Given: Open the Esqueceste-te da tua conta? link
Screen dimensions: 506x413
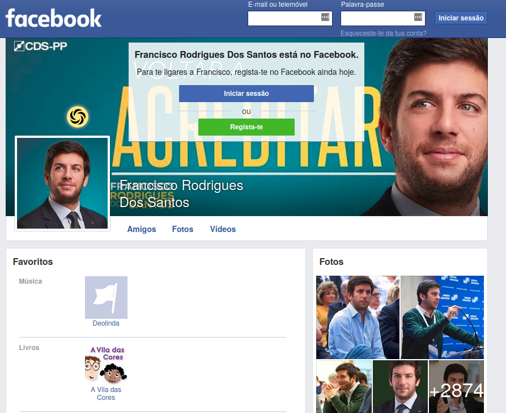Looking at the screenshot, I should [x=384, y=33].
